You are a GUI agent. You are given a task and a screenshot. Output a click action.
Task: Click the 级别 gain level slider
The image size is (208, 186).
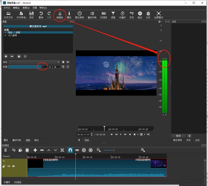pyautogui.click(x=28, y=67)
